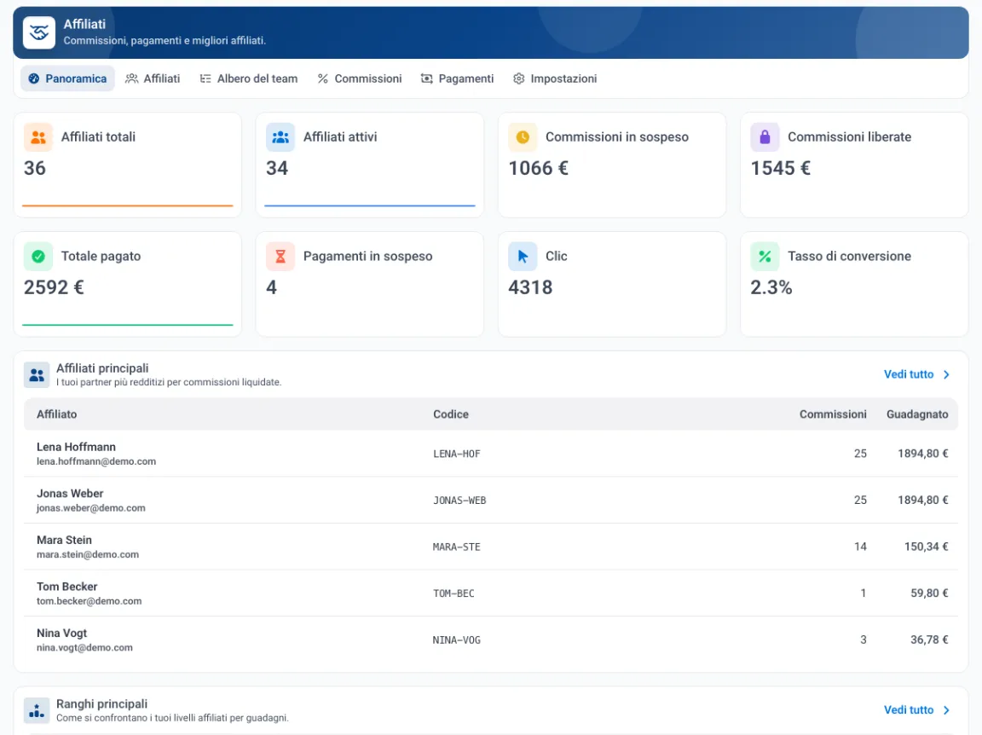Open the Impostazioni settings tab
The height and width of the screenshot is (735, 982).
pos(555,78)
